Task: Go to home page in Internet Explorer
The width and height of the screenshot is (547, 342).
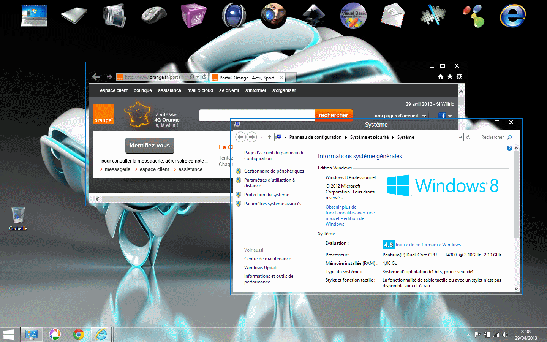Action: click(x=441, y=77)
